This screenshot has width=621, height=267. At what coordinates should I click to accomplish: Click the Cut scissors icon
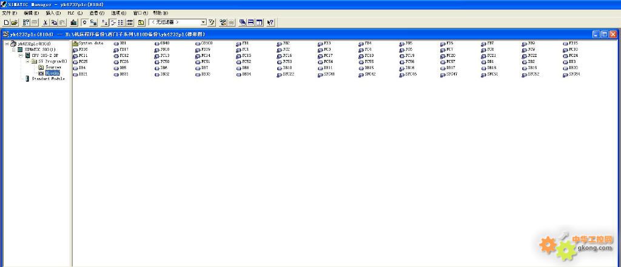point(45,22)
